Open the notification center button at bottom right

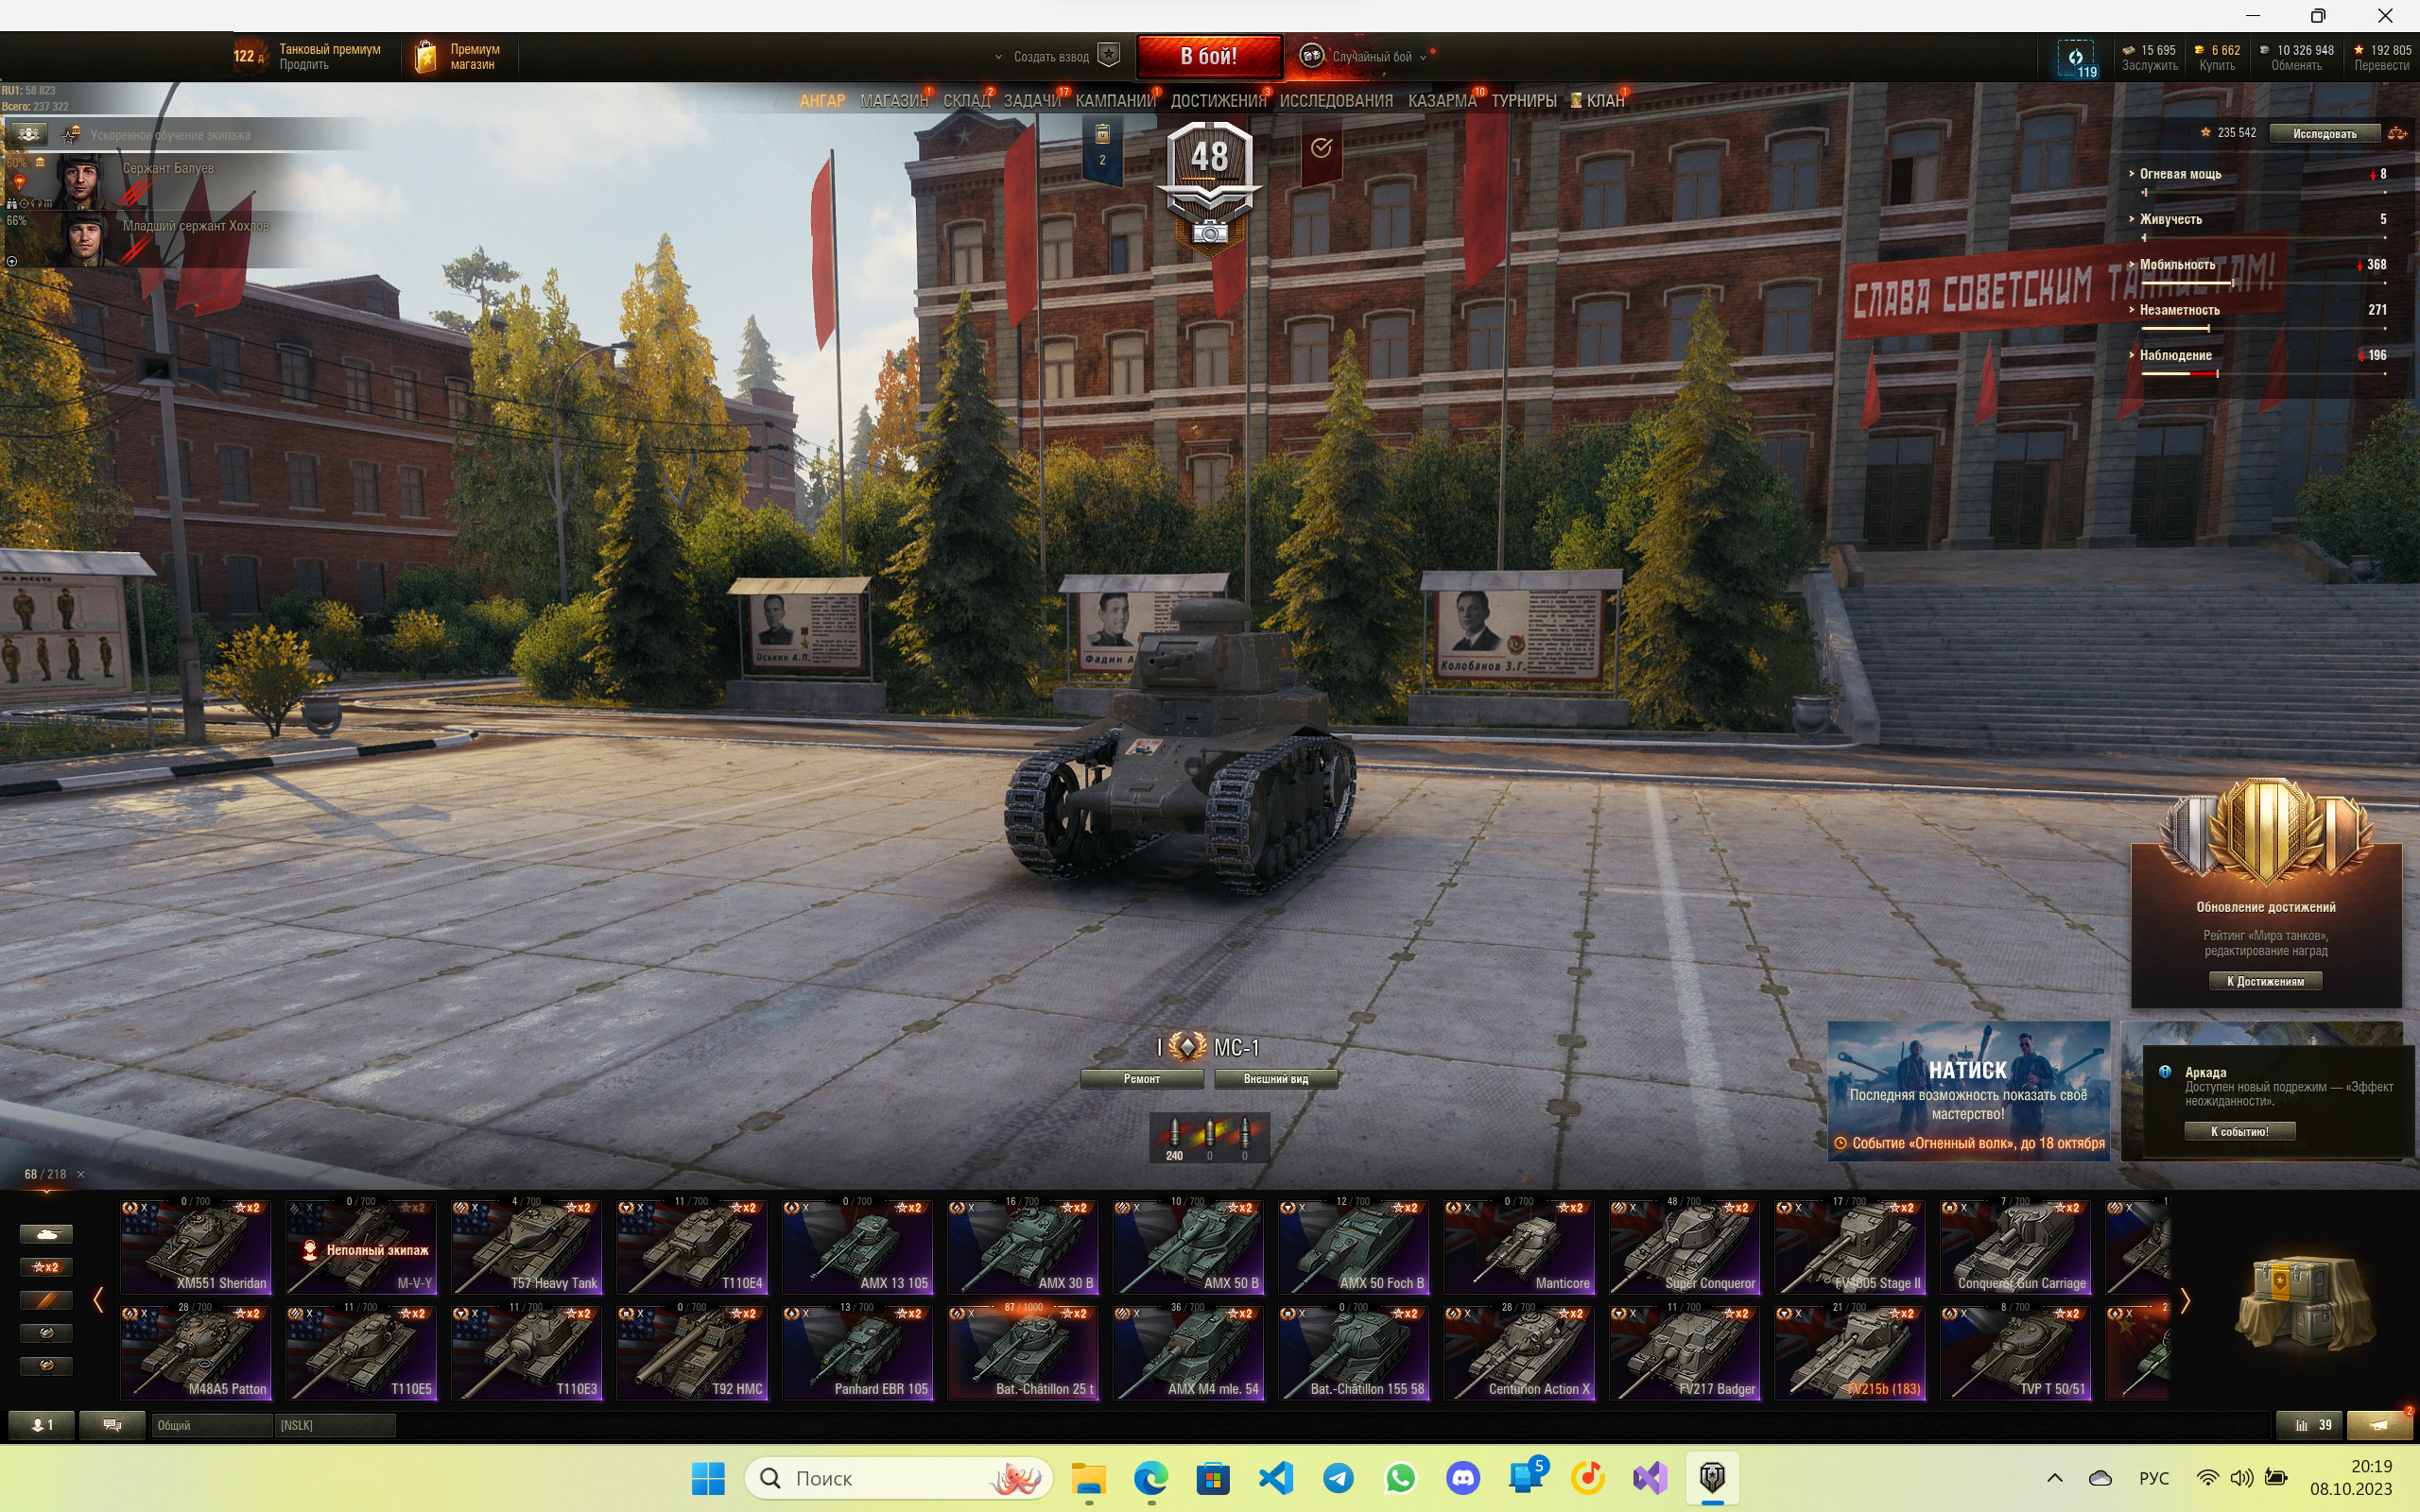[x=2380, y=1425]
